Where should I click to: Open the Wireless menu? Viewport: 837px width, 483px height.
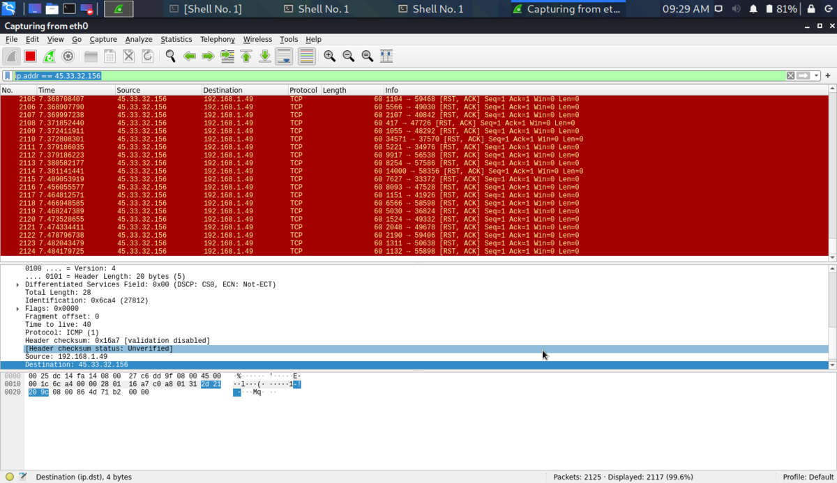pos(257,40)
